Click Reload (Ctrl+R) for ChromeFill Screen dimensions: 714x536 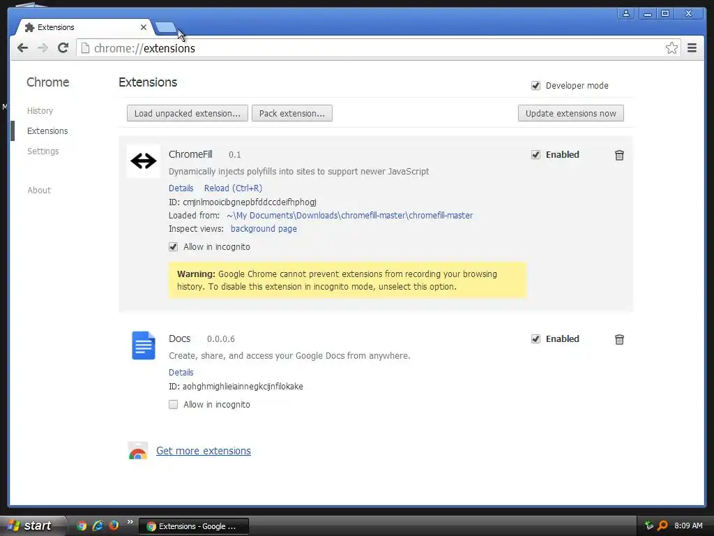(233, 188)
